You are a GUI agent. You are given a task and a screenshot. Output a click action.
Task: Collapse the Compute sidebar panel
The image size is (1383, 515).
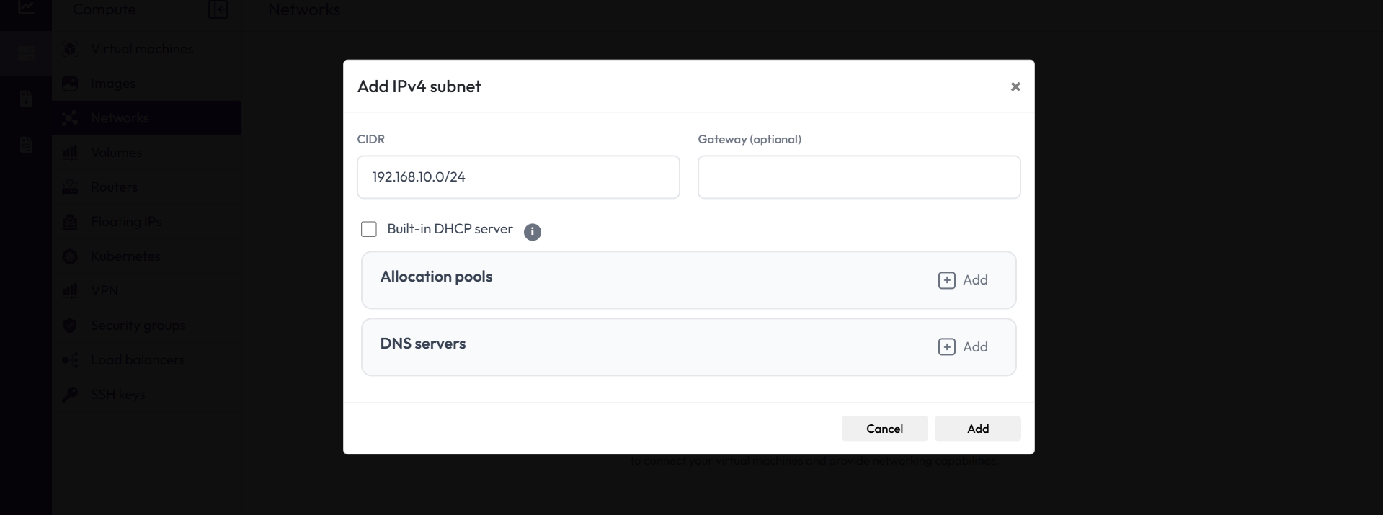218,10
